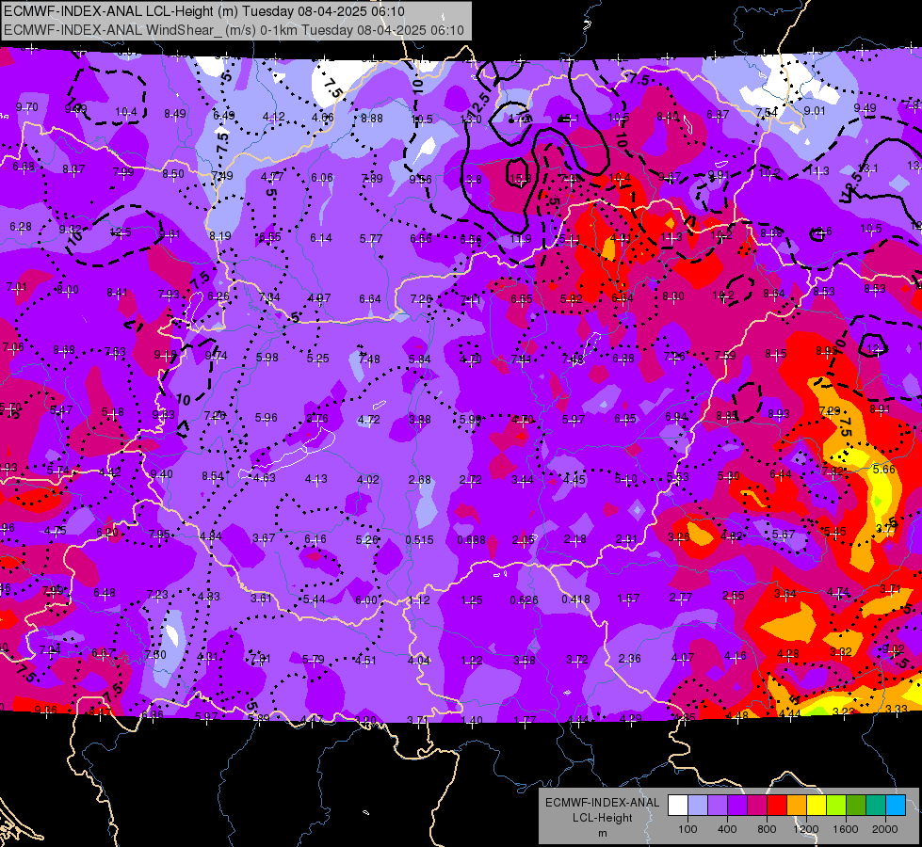The height and width of the screenshot is (847, 922).
Task: Click the grid value 1.40
Action: (x=472, y=720)
